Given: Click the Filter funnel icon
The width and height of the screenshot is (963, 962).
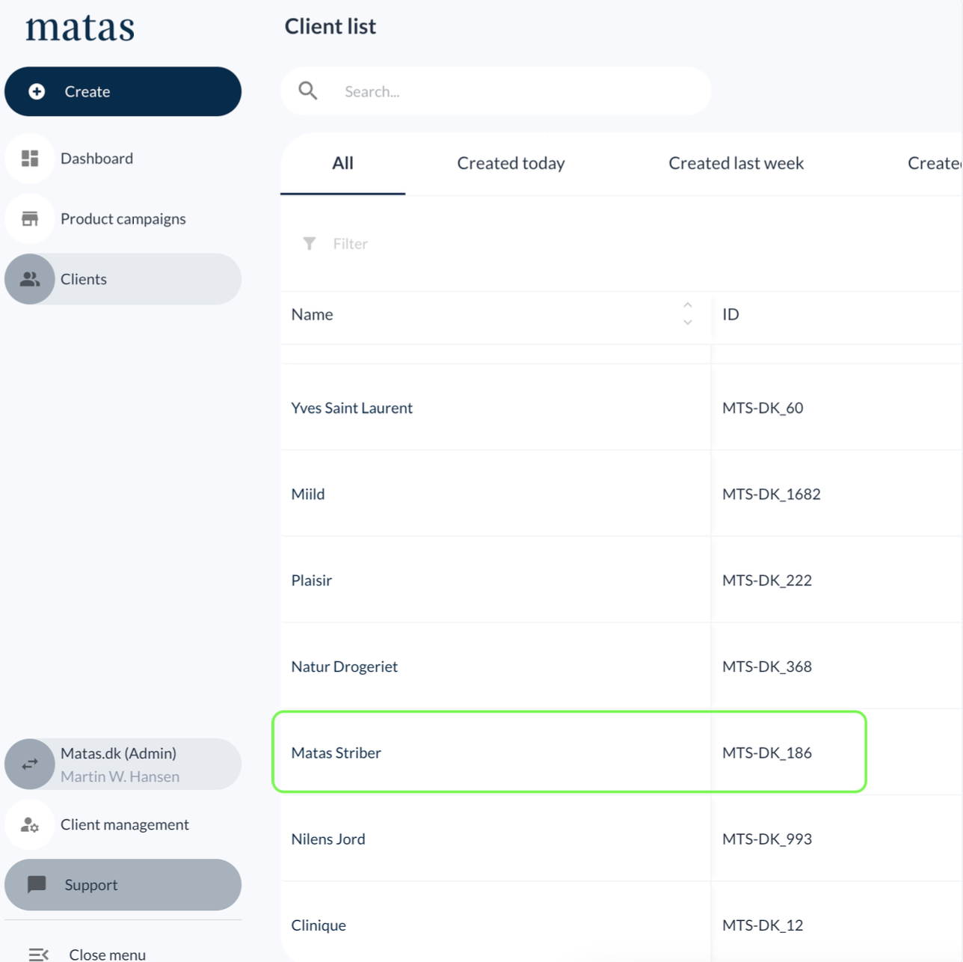Looking at the screenshot, I should click(310, 243).
